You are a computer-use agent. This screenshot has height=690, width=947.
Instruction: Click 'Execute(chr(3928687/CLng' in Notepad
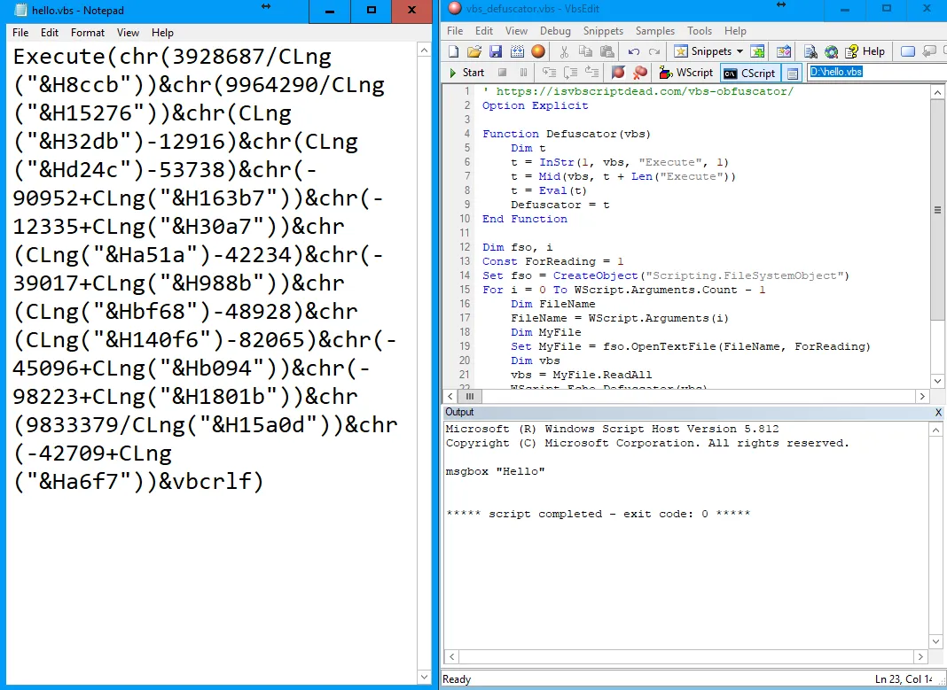pos(172,57)
